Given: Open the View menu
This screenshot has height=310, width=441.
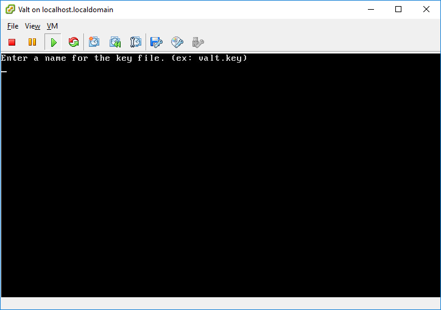Looking at the screenshot, I should (32, 26).
